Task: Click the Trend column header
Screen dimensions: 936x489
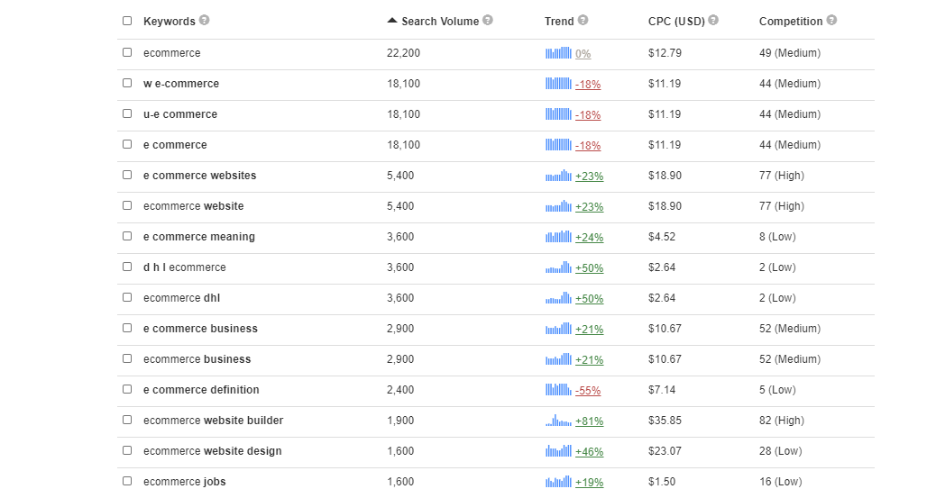Action: click(x=559, y=22)
